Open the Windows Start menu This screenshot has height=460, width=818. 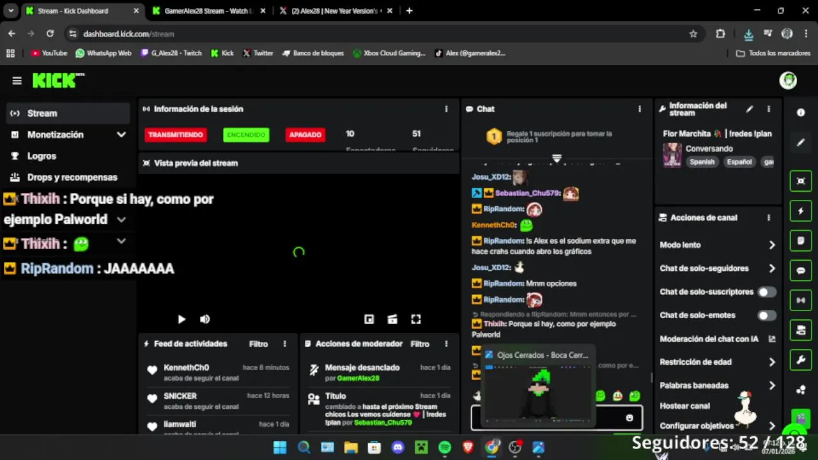pyautogui.click(x=280, y=448)
